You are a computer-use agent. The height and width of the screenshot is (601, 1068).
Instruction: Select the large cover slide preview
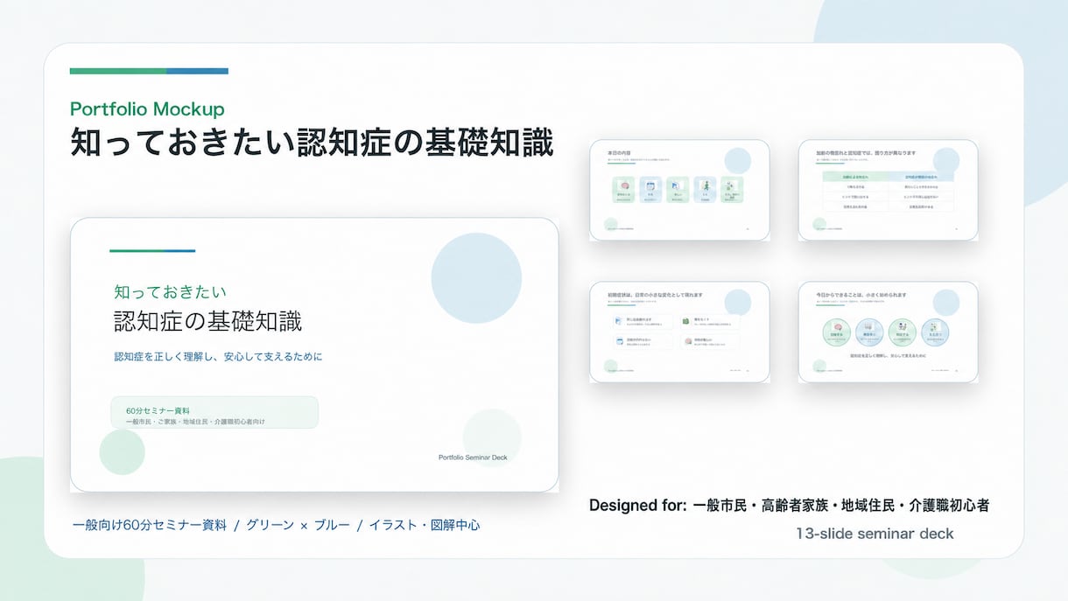tap(314, 354)
